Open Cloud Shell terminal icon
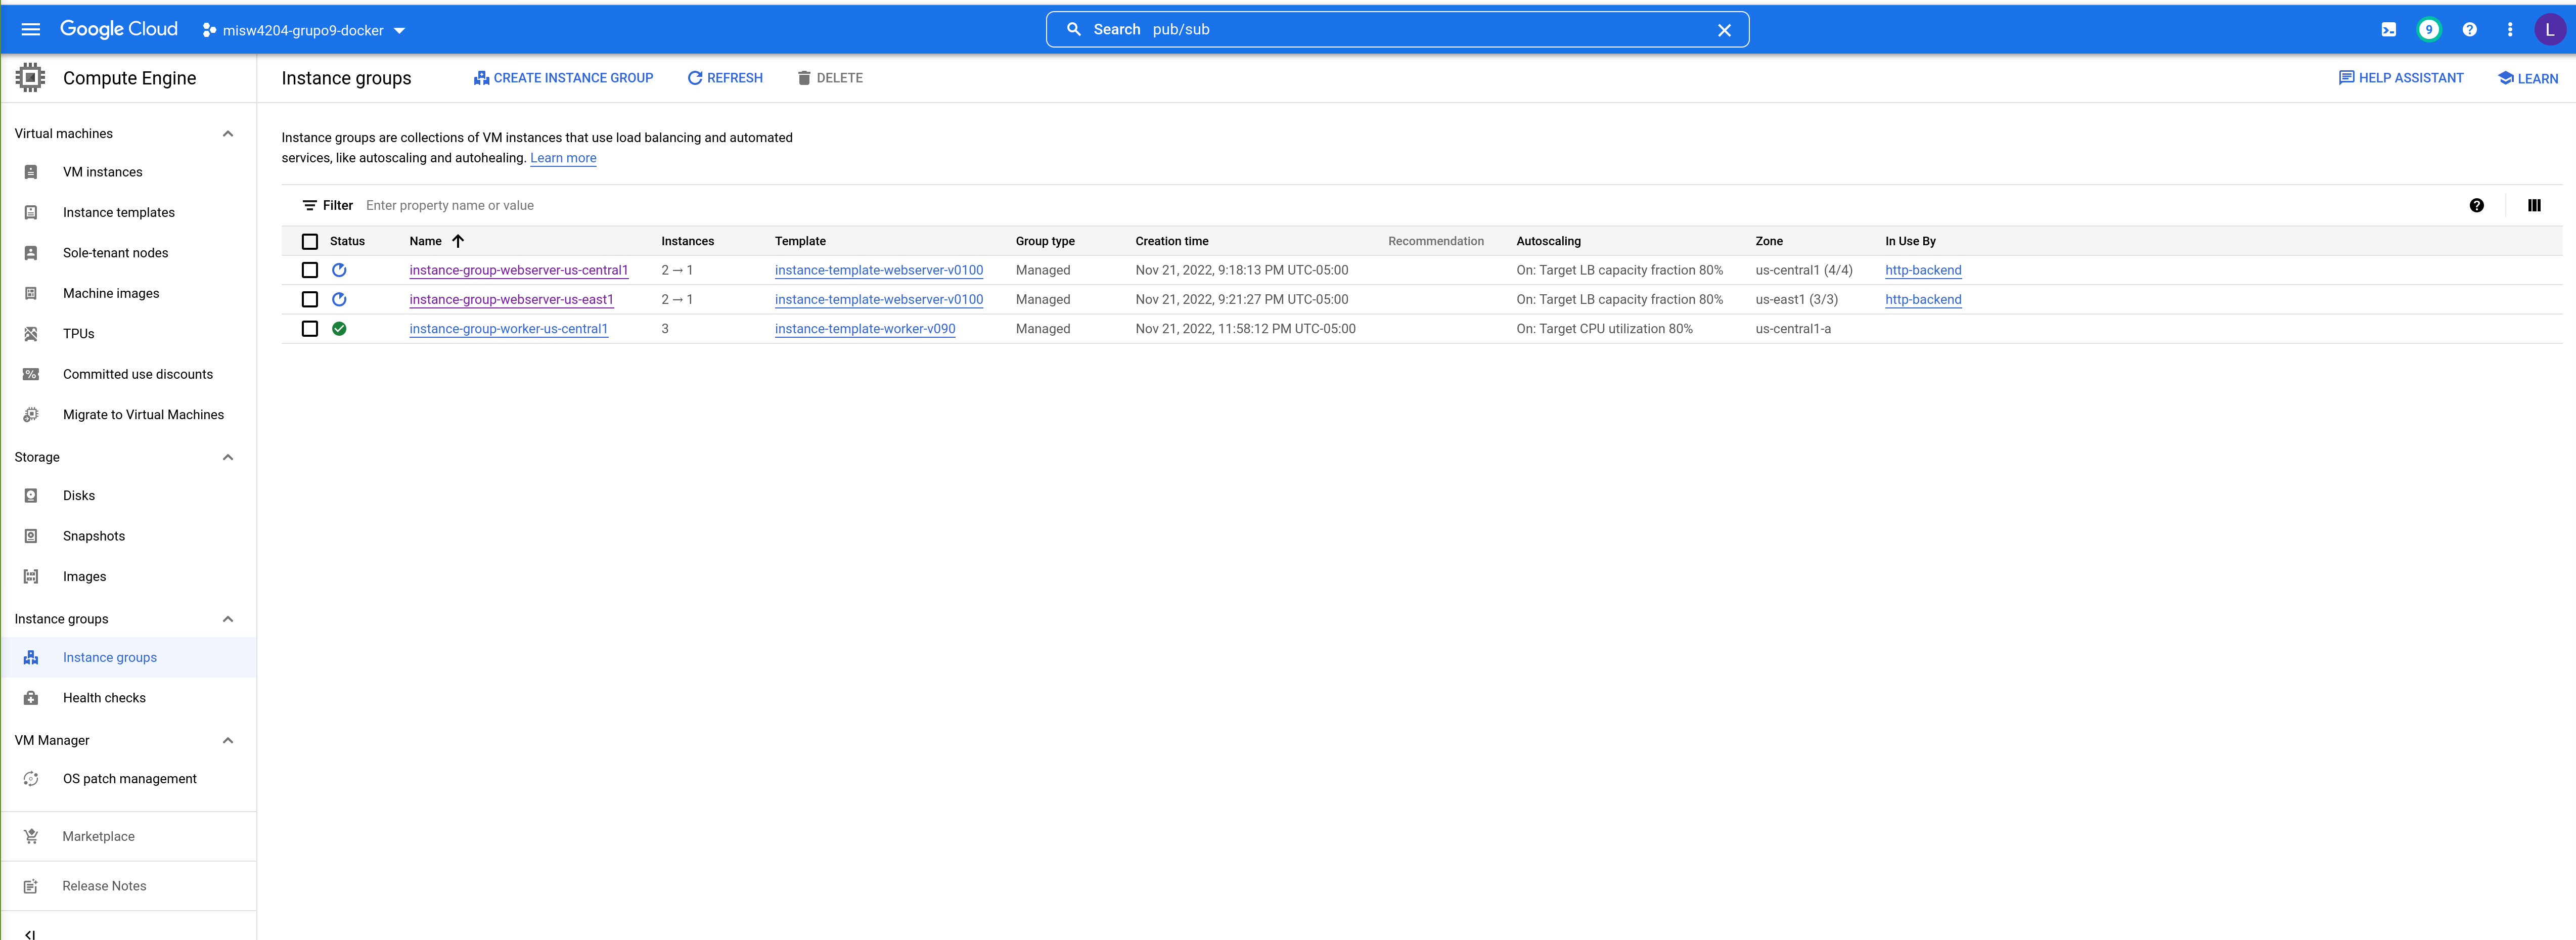This screenshot has height=940, width=2576. pyautogui.click(x=2388, y=29)
